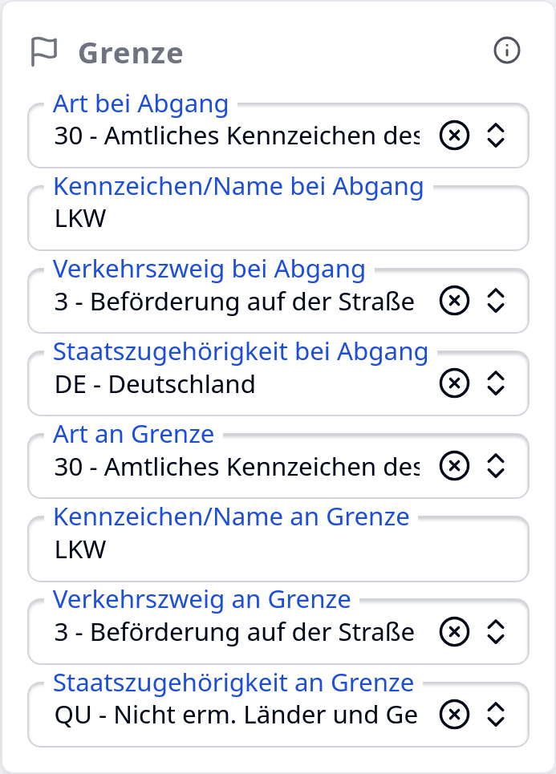The height and width of the screenshot is (774, 556).
Task: Clear the "Staatszugehörigkeit an Grenze" selection
Action: coord(454,715)
